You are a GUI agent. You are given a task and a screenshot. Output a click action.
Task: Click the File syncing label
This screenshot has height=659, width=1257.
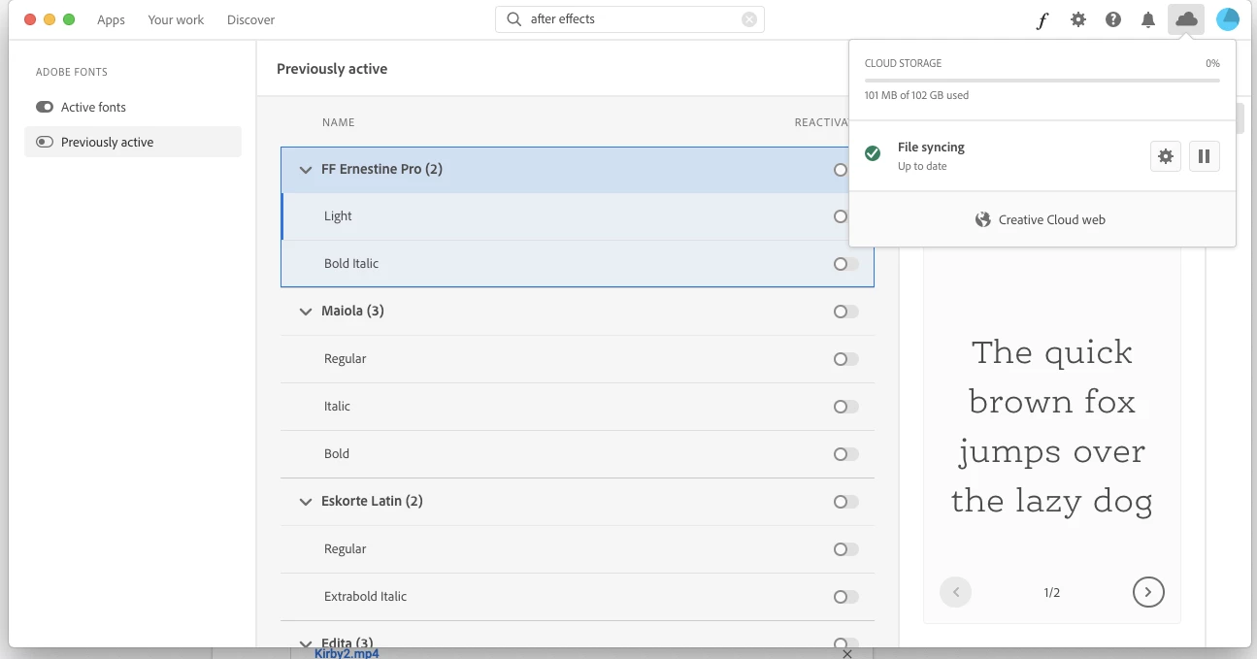[x=931, y=148]
